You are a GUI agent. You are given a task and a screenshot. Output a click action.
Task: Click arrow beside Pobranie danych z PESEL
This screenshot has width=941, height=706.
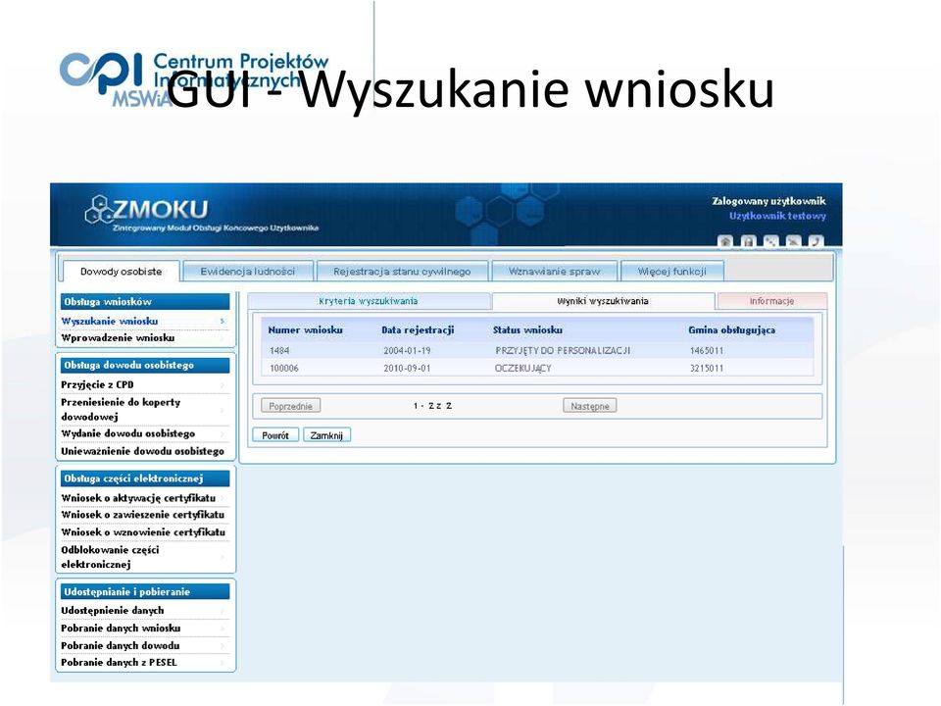coord(223,664)
